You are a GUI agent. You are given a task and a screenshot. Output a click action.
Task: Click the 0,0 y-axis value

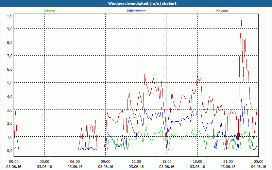[x=10, y=151]
